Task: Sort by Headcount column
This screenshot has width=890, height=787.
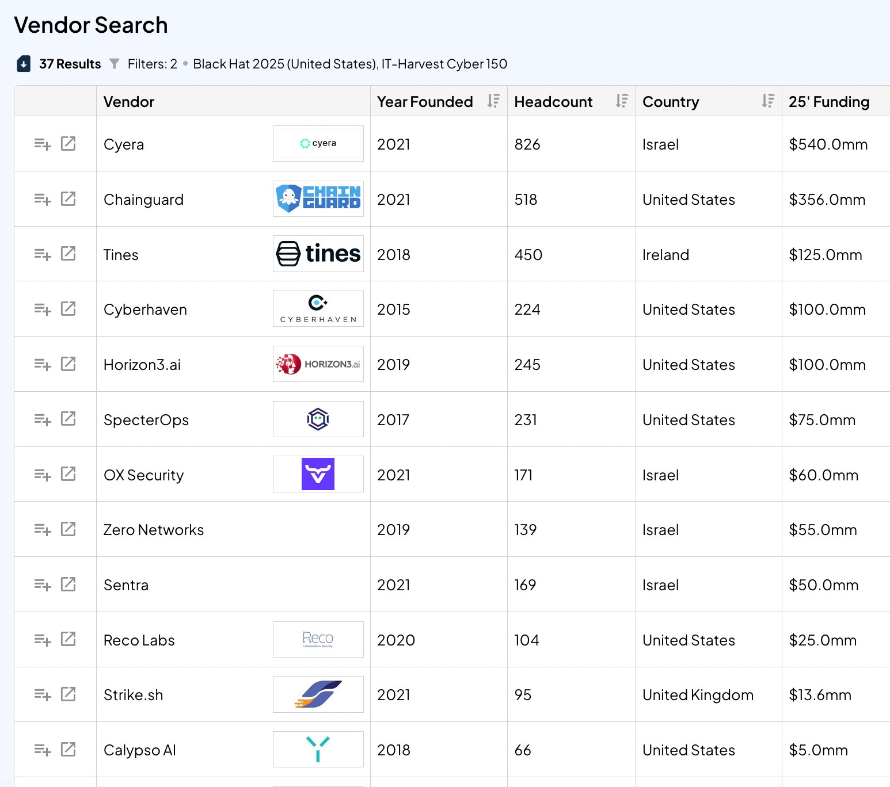Action: [622, 101]
